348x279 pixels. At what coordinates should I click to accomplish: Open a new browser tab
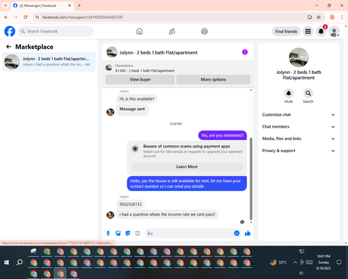pyautogui.click(x=79, y=6)
